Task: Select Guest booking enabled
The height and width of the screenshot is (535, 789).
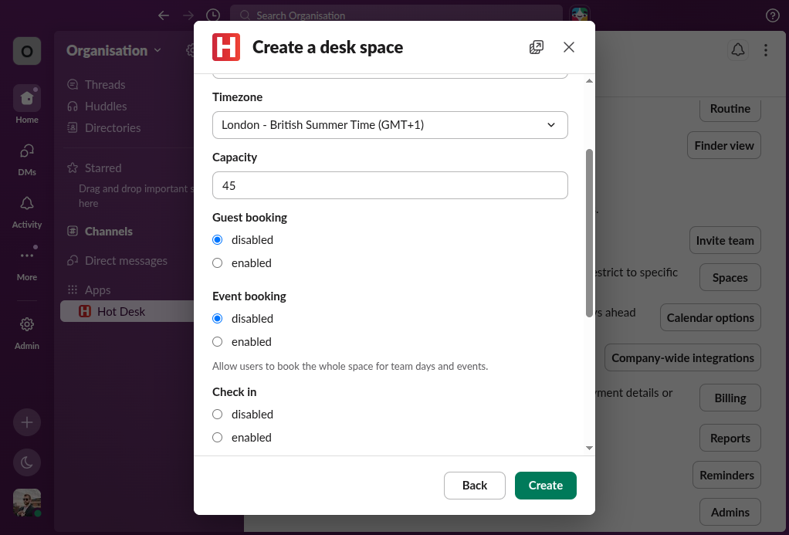Action: click(x=218, y=263)
